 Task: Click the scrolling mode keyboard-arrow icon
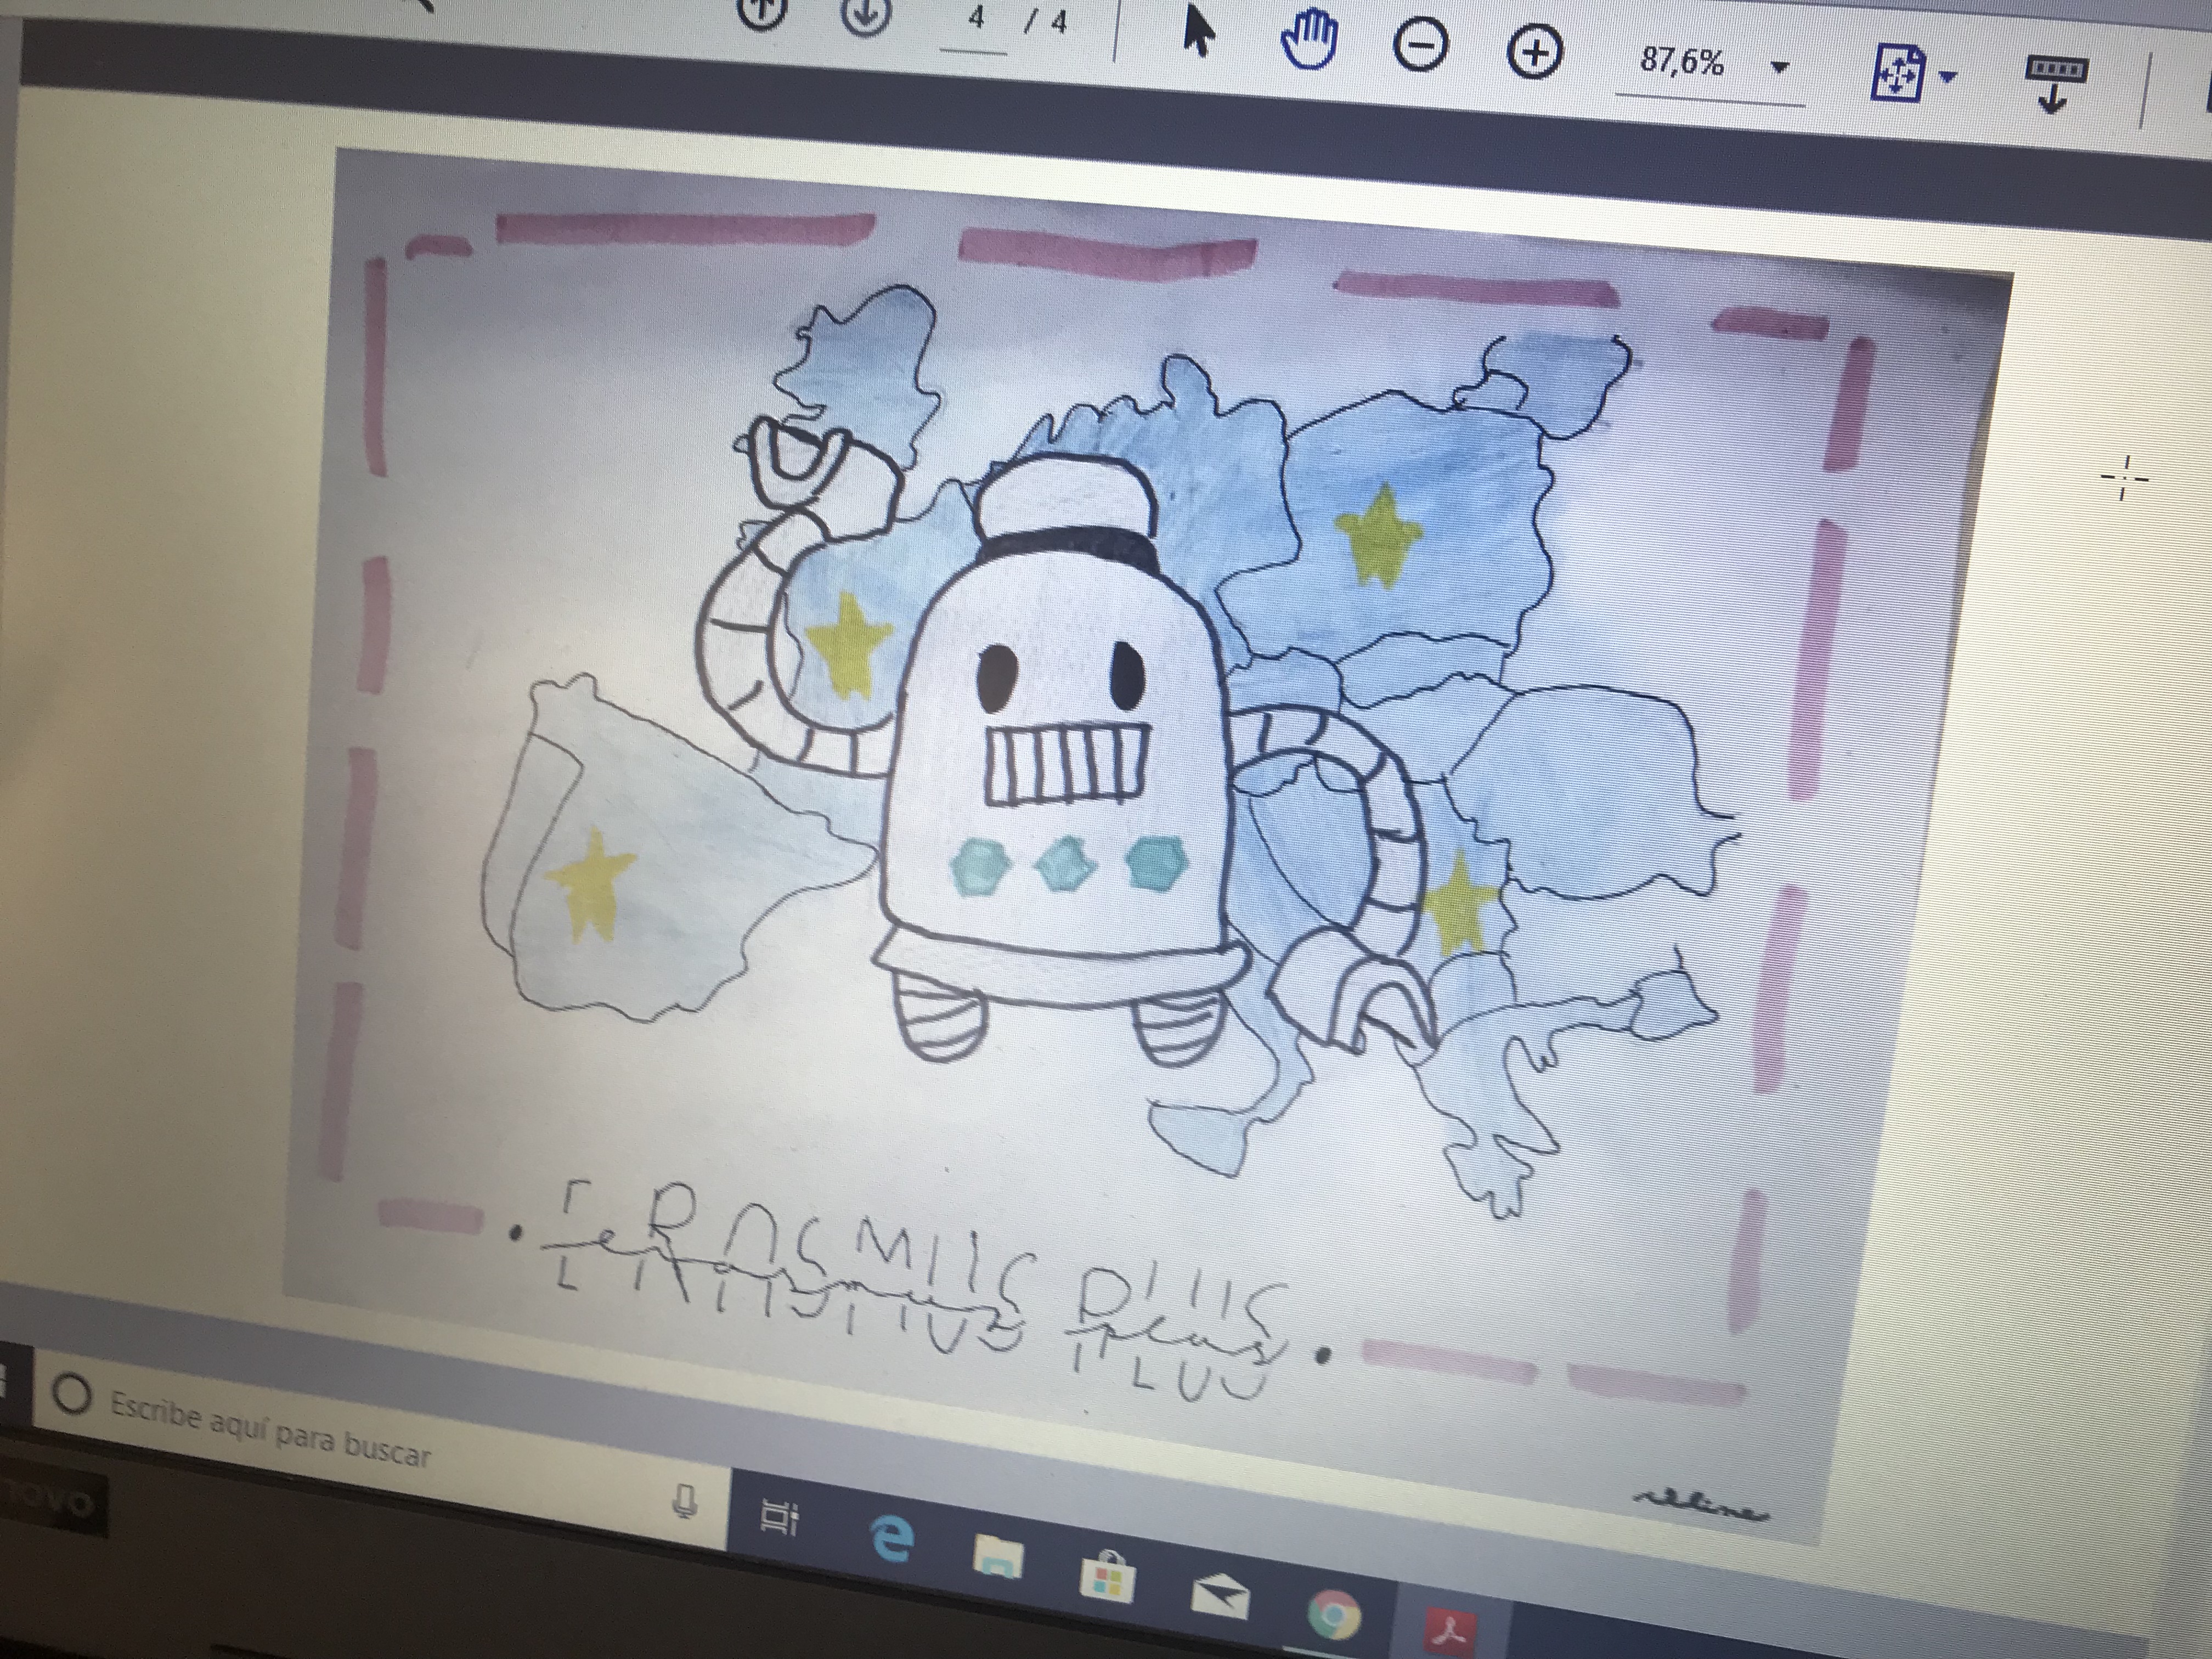coord(2056,82)
